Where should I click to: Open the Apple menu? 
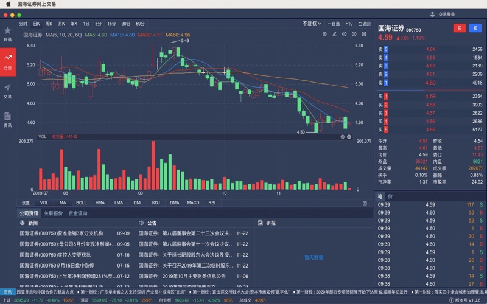pos(9,4)
